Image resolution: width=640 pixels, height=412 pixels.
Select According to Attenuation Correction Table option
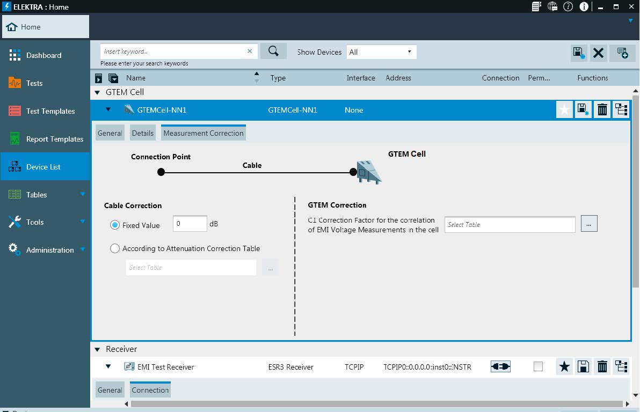[114, 248]
